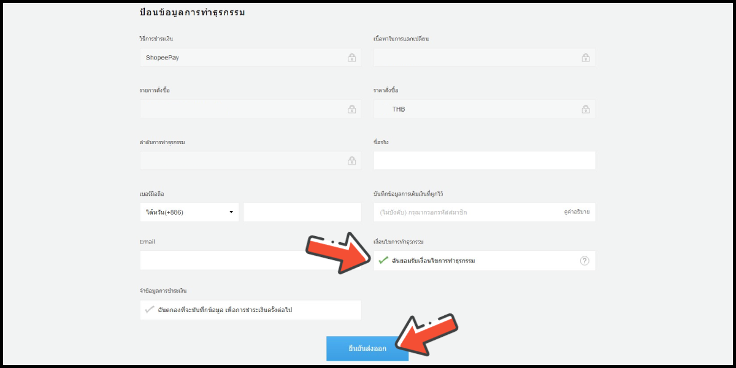Toggle ฉันยอมรับเงื่อนไขการทำธุรกรรม green checkmark
The image size is (736, 368).
tap(383, 261)
